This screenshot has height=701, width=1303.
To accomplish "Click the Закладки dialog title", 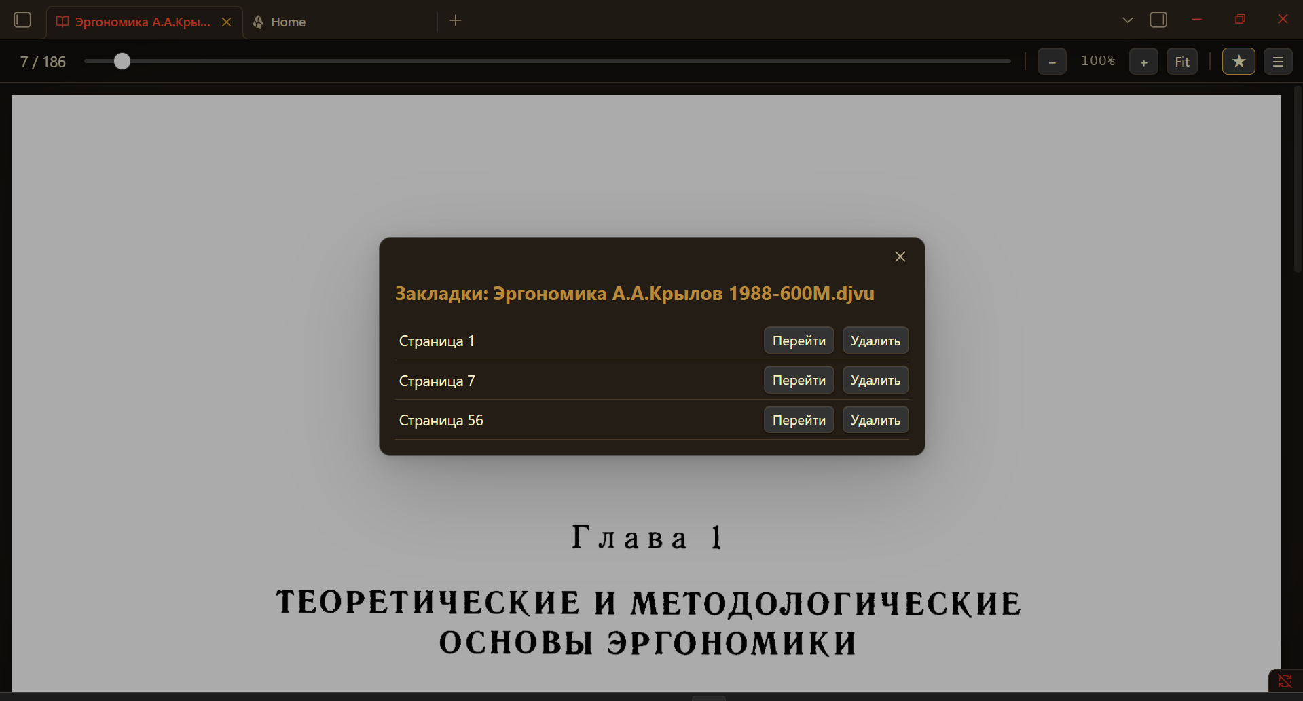I will [x=634, y=294].
